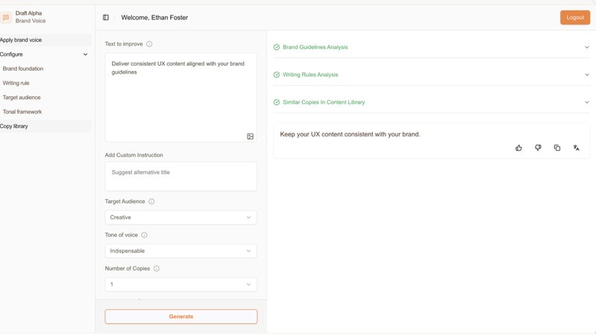This screenshot has height=334, width=596.
Task: Open Brand foundation in sidebar
Action: (x=23, y=69)
